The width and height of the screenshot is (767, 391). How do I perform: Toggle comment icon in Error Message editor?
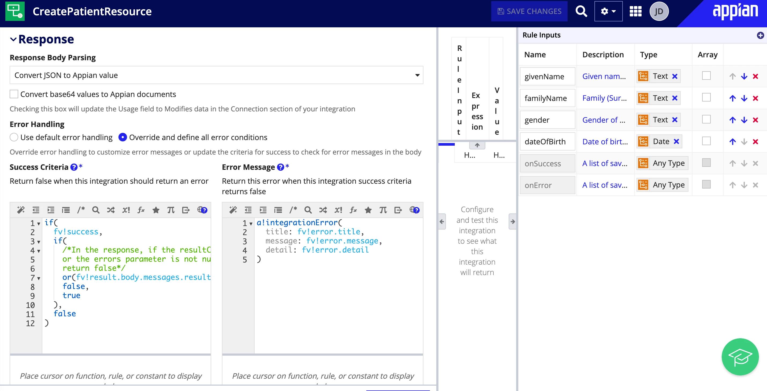click(x=293, y=210)
